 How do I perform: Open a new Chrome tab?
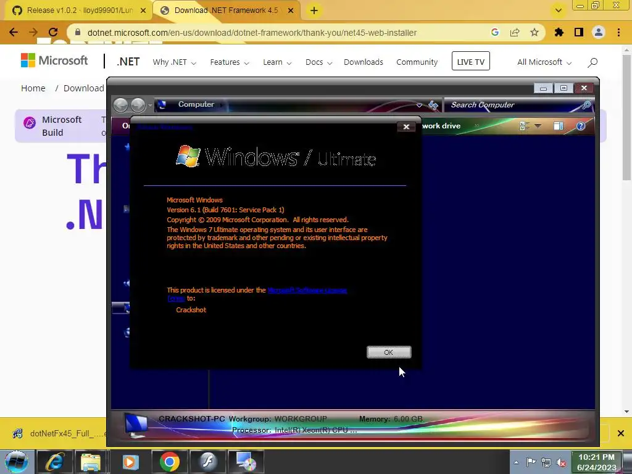(314, 11)
